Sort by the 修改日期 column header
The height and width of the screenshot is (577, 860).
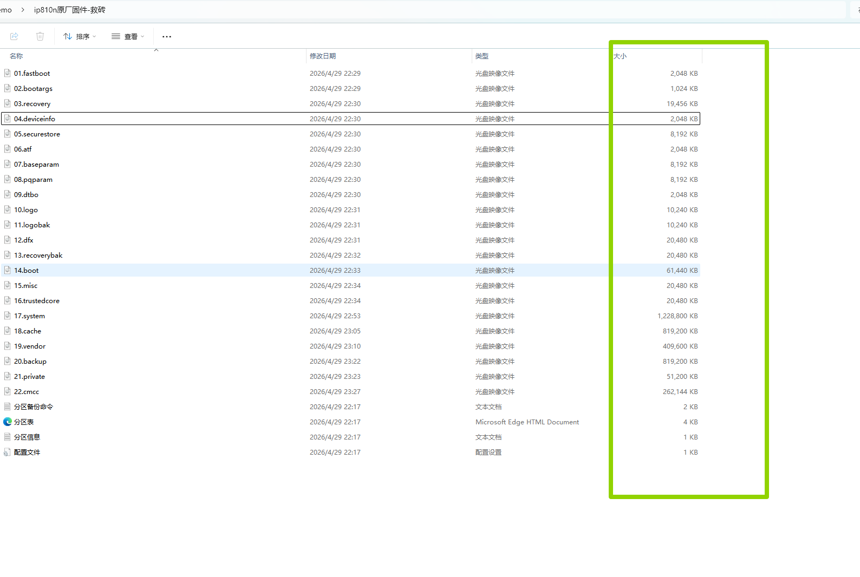tap(323, 56)
